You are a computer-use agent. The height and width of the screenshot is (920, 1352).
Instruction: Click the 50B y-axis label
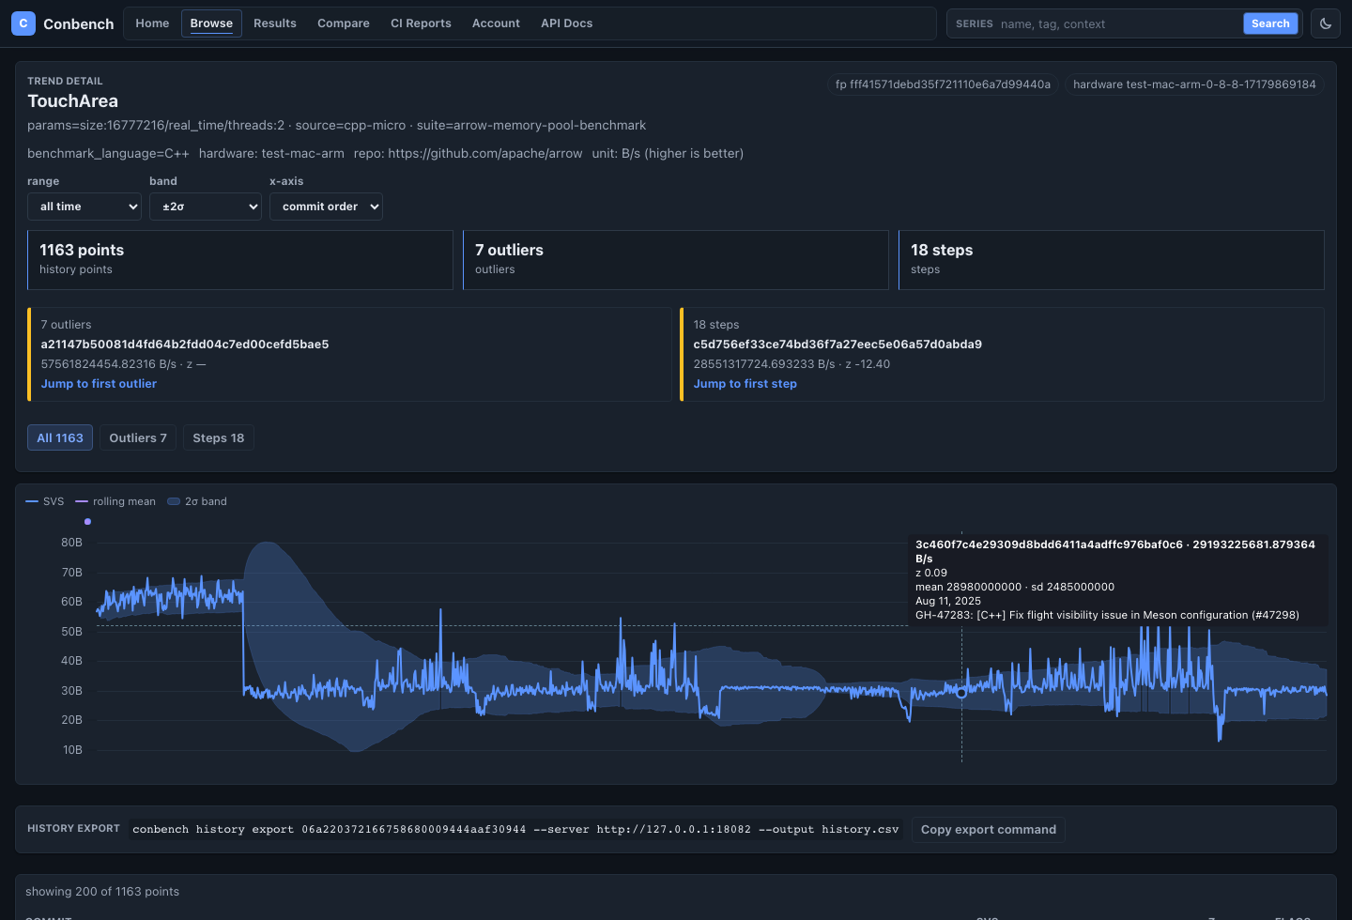coord(71,632)
